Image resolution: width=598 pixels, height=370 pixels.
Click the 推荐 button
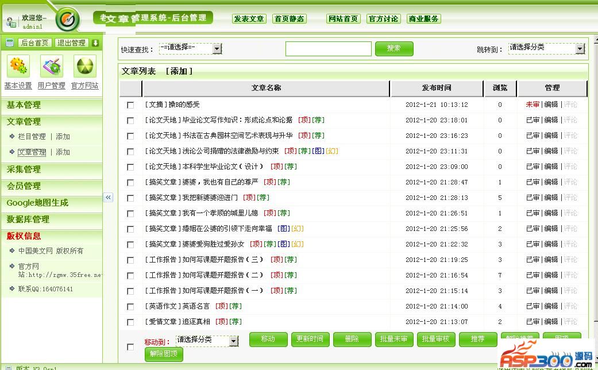(x=478, y=339)
